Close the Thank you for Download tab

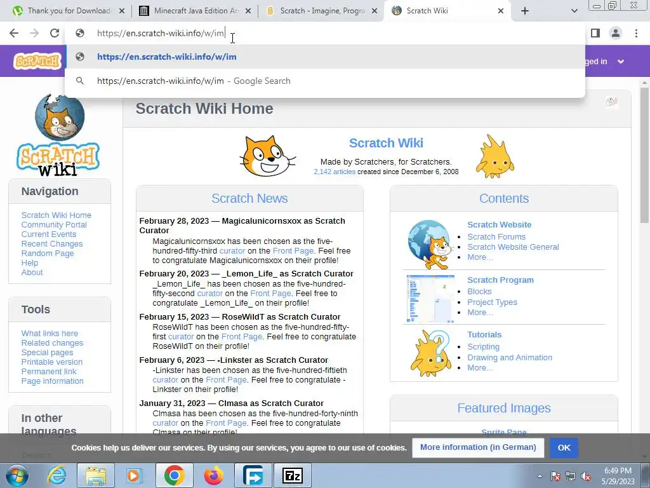[x=122, y=11]
